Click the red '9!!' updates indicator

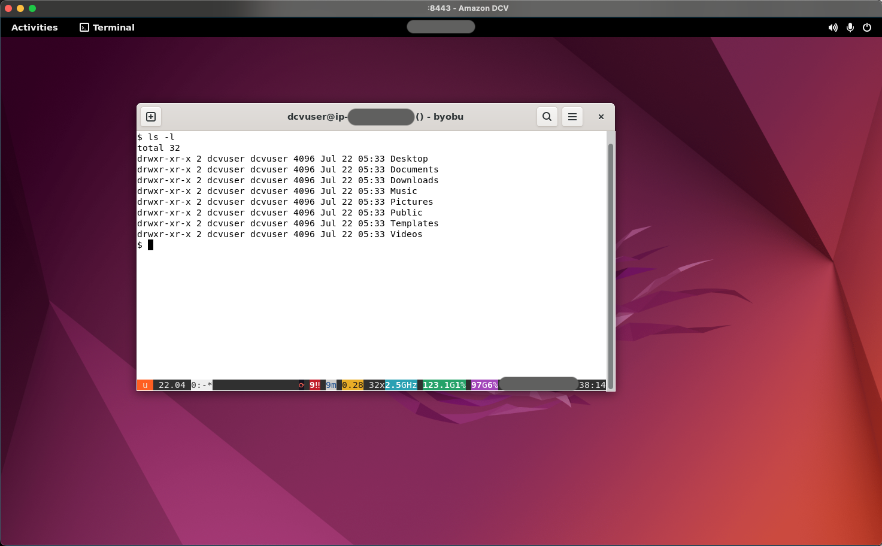[x=315, y=385]
